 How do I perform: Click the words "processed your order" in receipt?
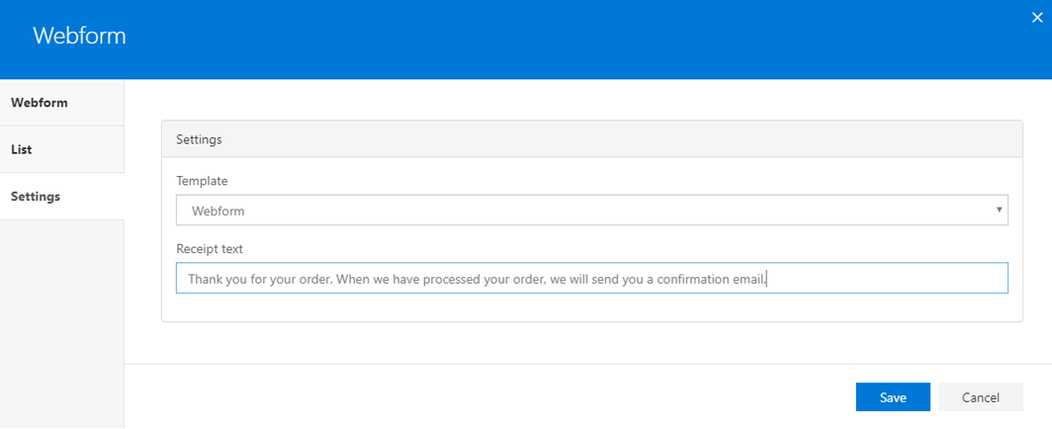pos(485,279)
